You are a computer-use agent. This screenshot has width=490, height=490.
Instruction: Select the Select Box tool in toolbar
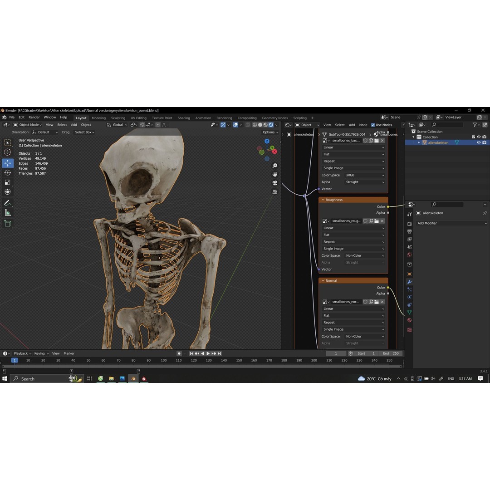[x=8, y=143]
